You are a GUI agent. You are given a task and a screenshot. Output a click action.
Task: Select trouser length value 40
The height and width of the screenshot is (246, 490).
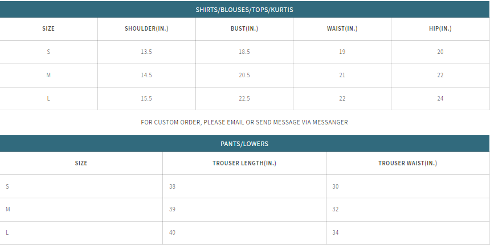click(x=173, y=233)
